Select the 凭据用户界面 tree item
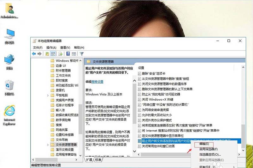The image size is (253, 168). [x=65, y=100]
